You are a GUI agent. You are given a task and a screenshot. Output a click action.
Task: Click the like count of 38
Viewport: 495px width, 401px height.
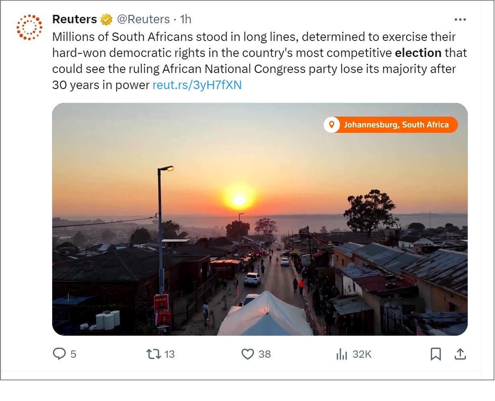pos(264,354)
